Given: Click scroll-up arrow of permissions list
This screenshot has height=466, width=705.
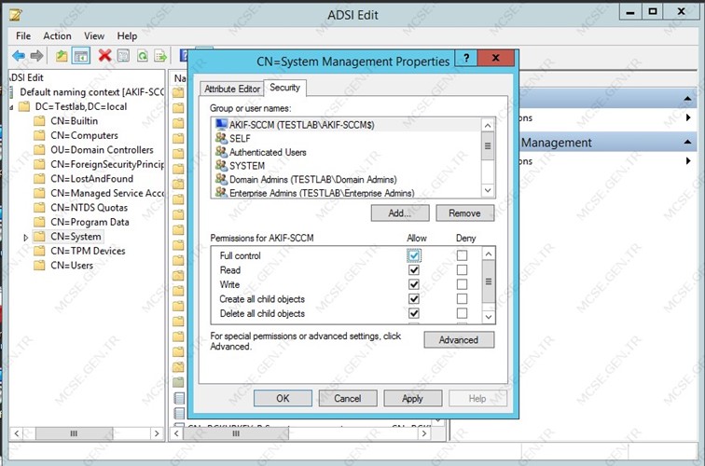Looking at the screenshot, I should click(489, 254).
